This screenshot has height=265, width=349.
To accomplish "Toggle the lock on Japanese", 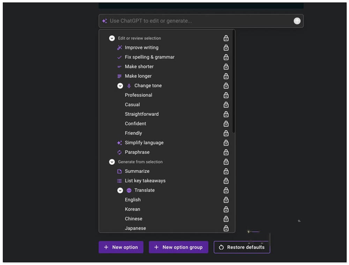I will point(226,228).
